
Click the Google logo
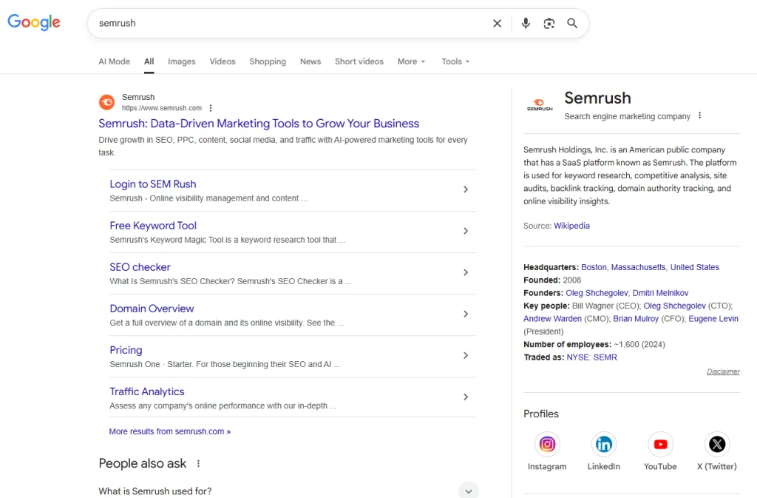coord(34,23)
